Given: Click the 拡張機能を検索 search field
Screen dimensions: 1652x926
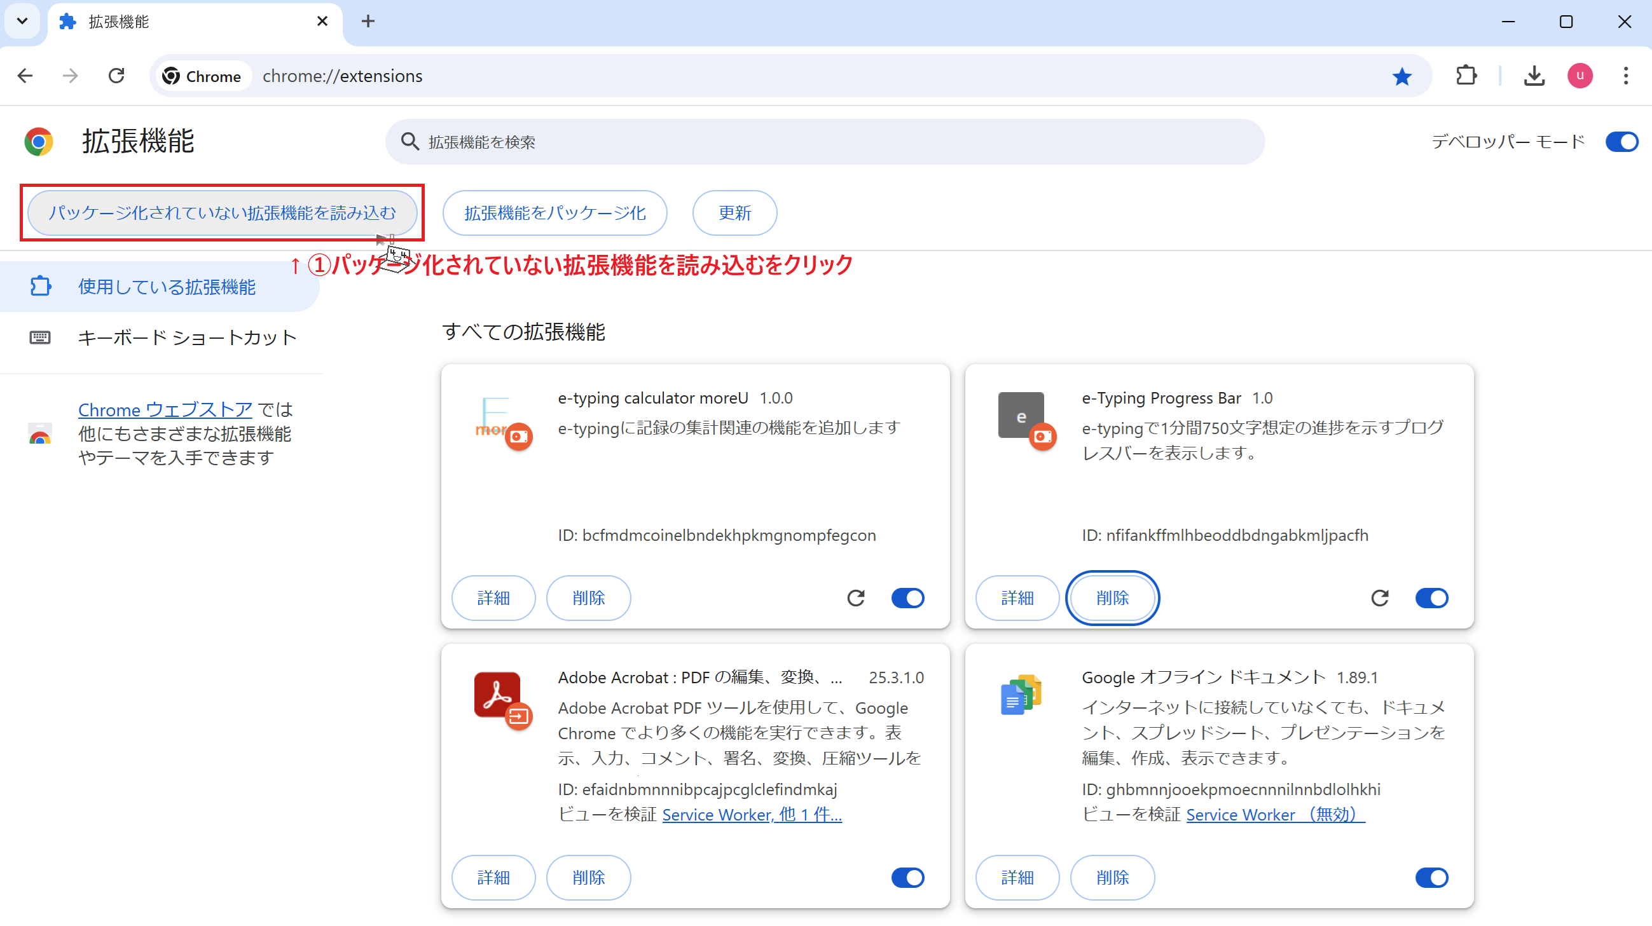Looking at the screenshot, I should tap(825, 142).
